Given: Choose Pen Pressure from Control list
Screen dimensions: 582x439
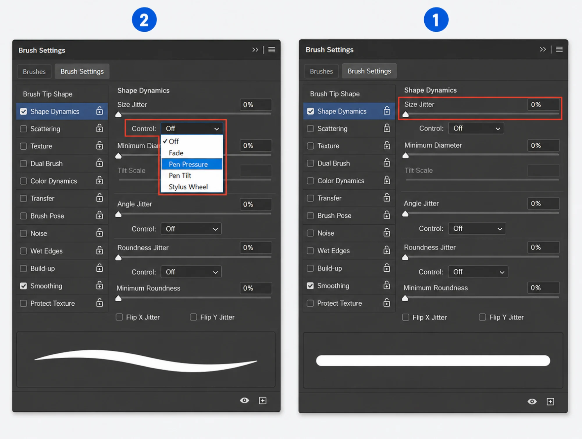Looking at the screenshot, I should (192, 164).
